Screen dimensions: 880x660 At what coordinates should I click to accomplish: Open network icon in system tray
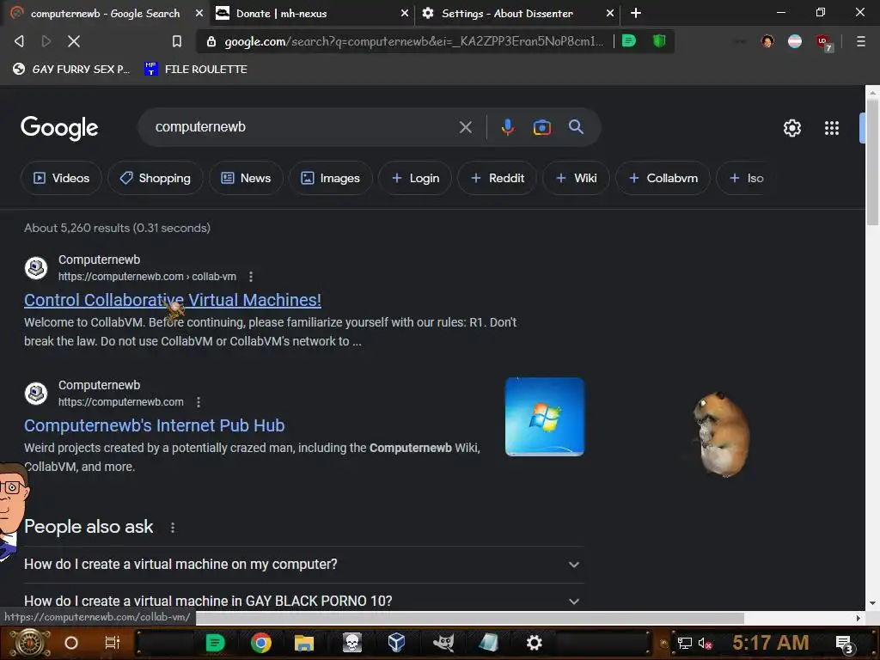685,643
